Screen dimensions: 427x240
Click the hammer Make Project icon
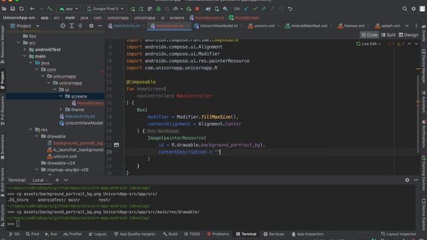(x=49, y=9)
